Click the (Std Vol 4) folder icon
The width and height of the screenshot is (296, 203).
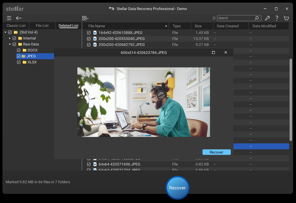[16, 32]
